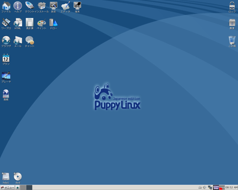Click the printer tray icon
This screenshot has width=238, height=190.
[200, 187]
